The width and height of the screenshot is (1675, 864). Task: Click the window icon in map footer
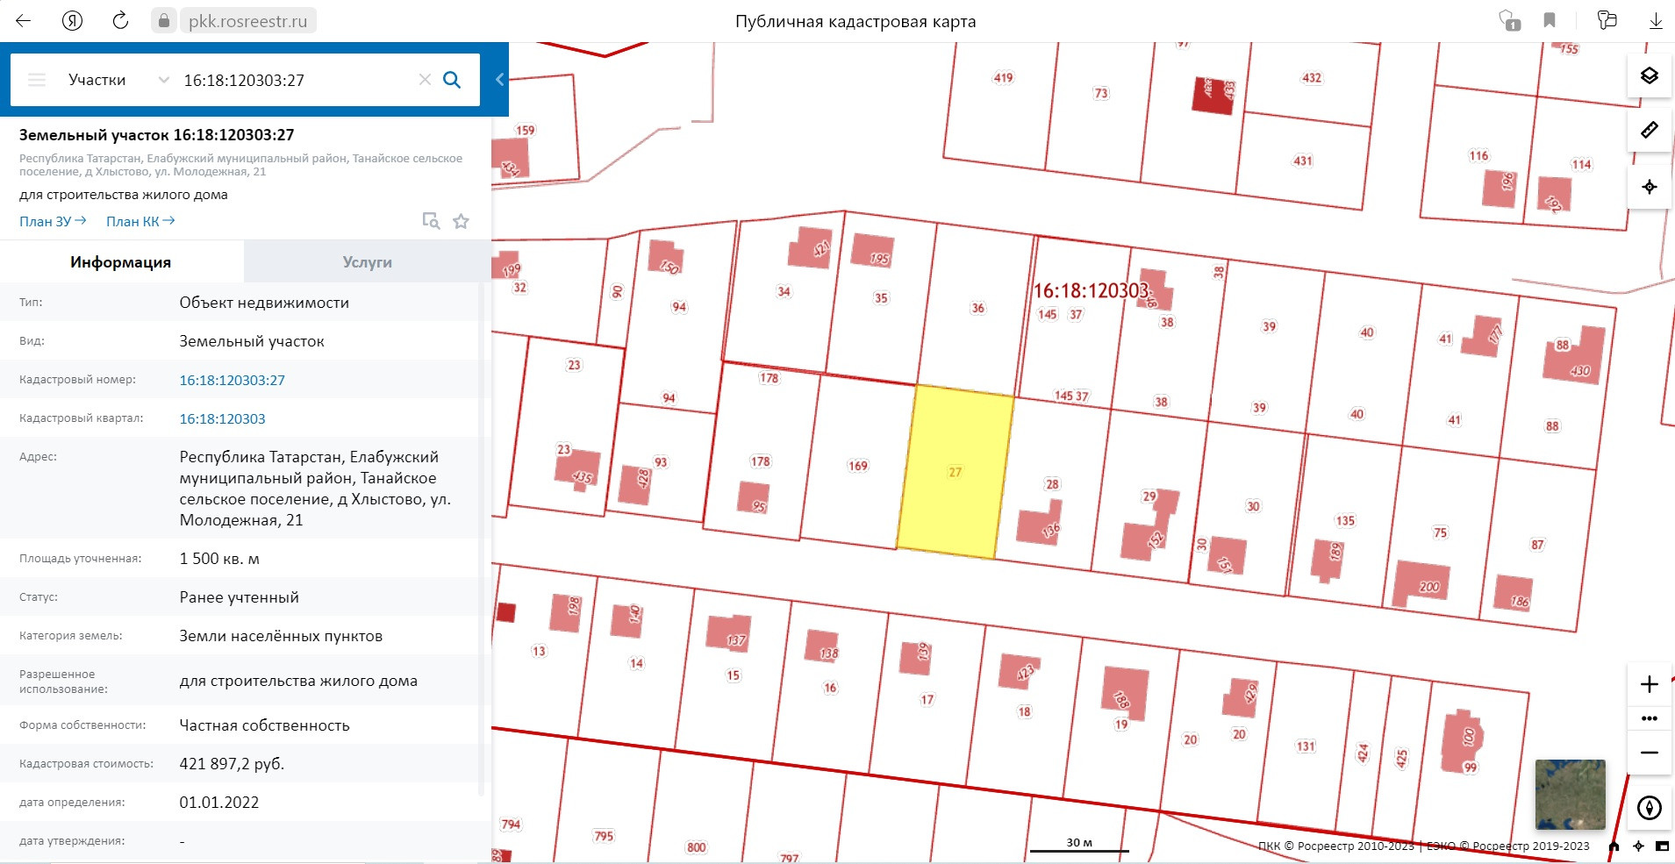(1662, 846)
